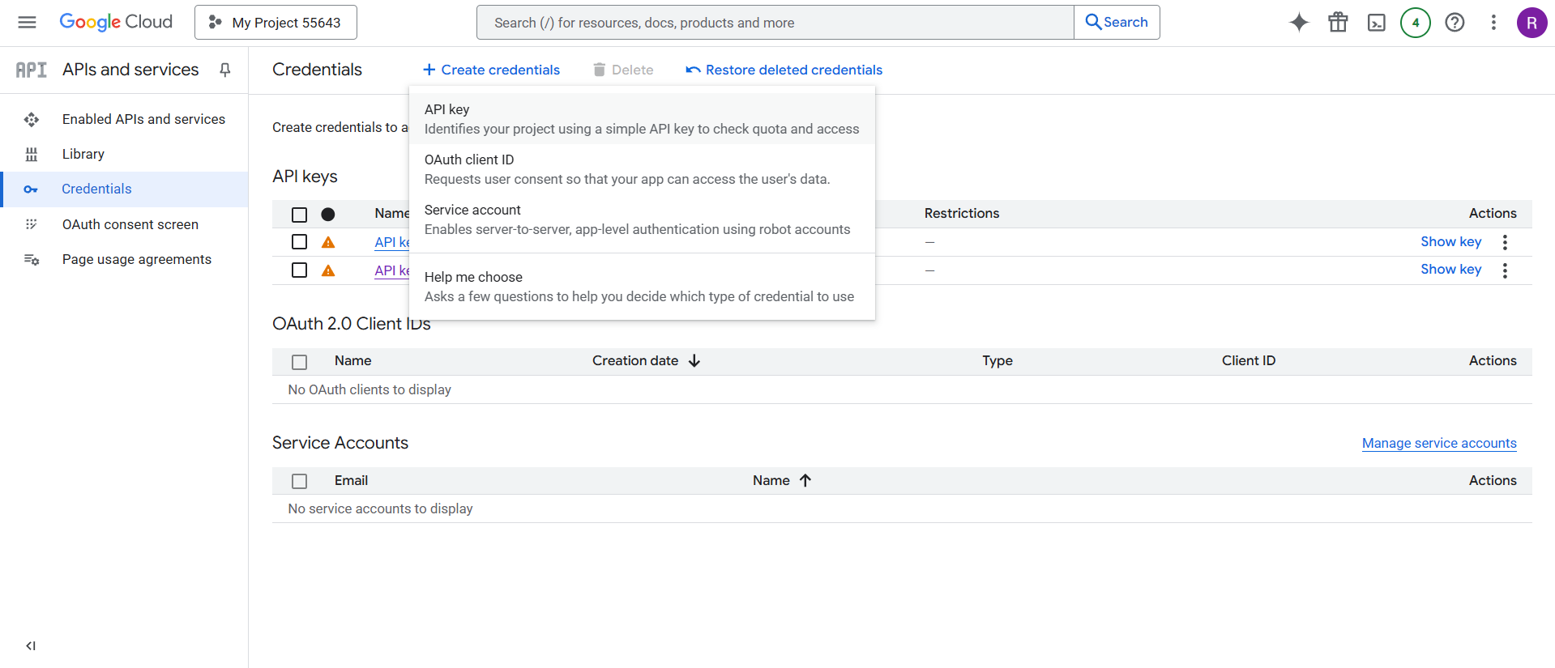Click the Name ascending sort arrow
Image resolution: width=1555 pixels, height=668 pixels.
point(805,480)
